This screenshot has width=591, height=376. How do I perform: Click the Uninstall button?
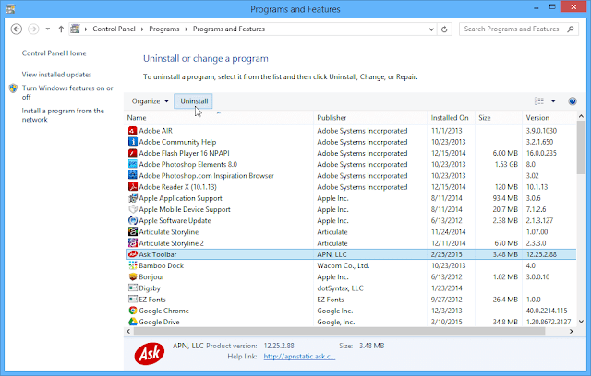point(194,101)
